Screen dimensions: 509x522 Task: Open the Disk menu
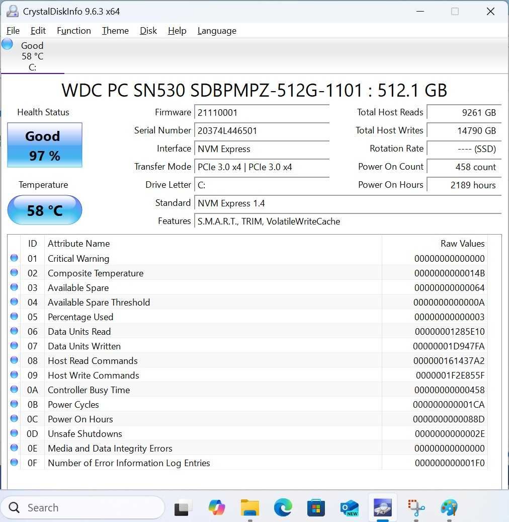[x=148, y=31]
